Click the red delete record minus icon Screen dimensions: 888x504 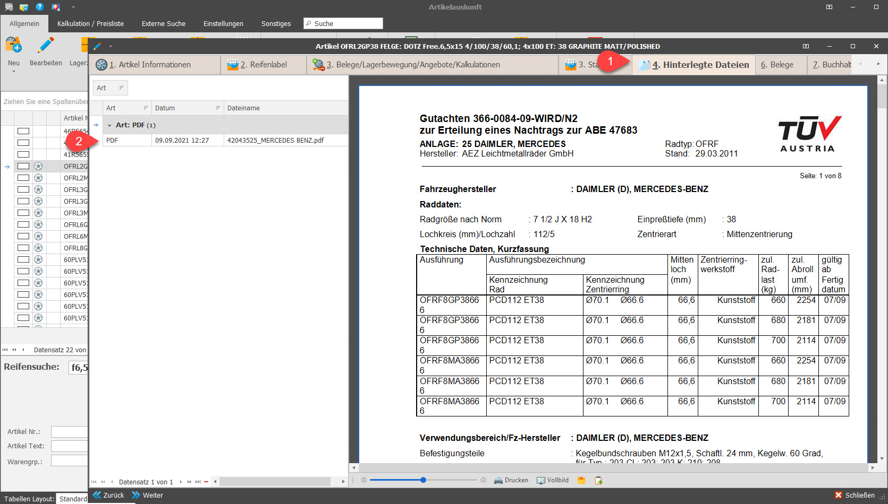(206, 482)
